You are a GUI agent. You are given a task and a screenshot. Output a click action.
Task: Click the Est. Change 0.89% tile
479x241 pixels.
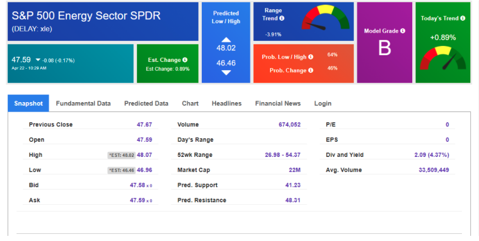click(x=168, y=63)
